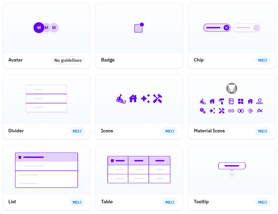This screenshot has width=278, height=214.
Task: Toggle the bottom row checkbox in Divider illustration
Action: (x=31, y=107)
